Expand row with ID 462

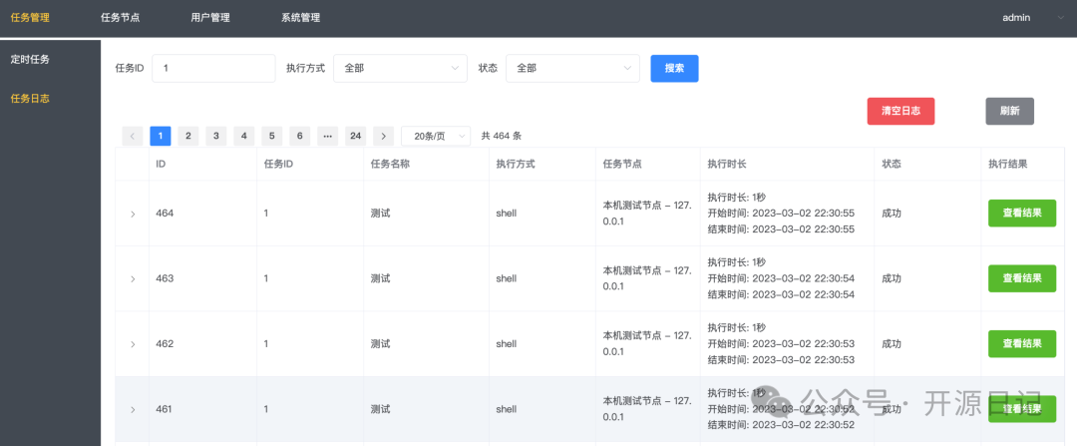(x=133, y=344)
